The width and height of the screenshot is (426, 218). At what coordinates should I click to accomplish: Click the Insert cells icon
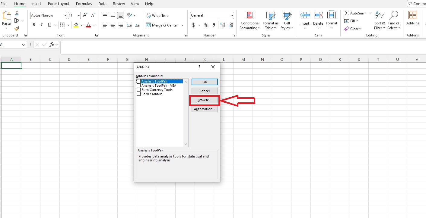tap(305, 15)
